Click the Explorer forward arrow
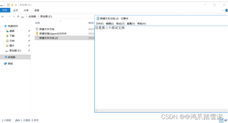228x123 pixels. point(9,17)
